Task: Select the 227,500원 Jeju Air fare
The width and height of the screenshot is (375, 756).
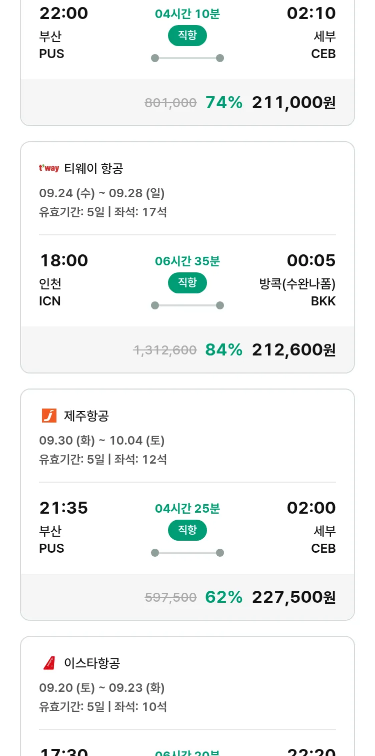Action: point(293,597)
